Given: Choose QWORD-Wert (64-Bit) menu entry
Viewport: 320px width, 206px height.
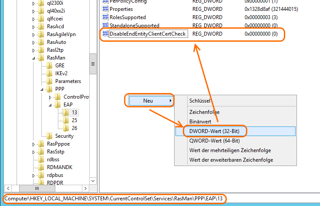Looking at the screenshot, I should click(211, 140).
